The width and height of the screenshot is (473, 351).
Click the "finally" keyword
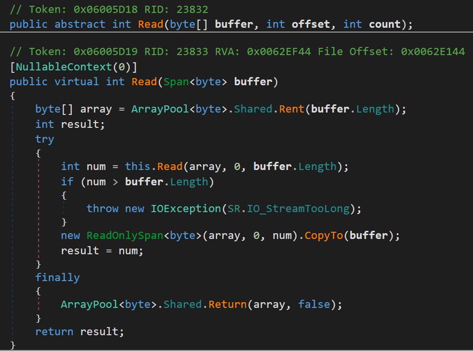point(57,277)
